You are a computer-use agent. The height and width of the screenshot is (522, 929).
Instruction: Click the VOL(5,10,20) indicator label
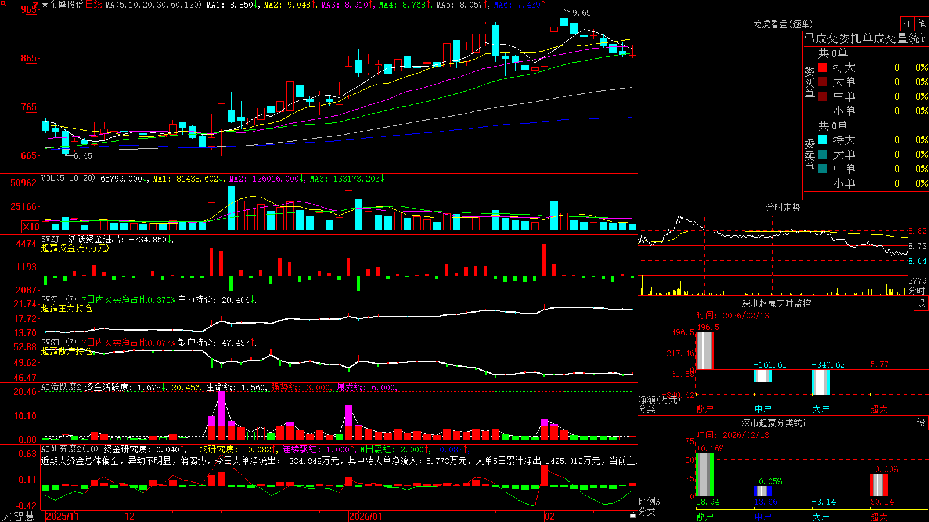(x=69, y=179)
